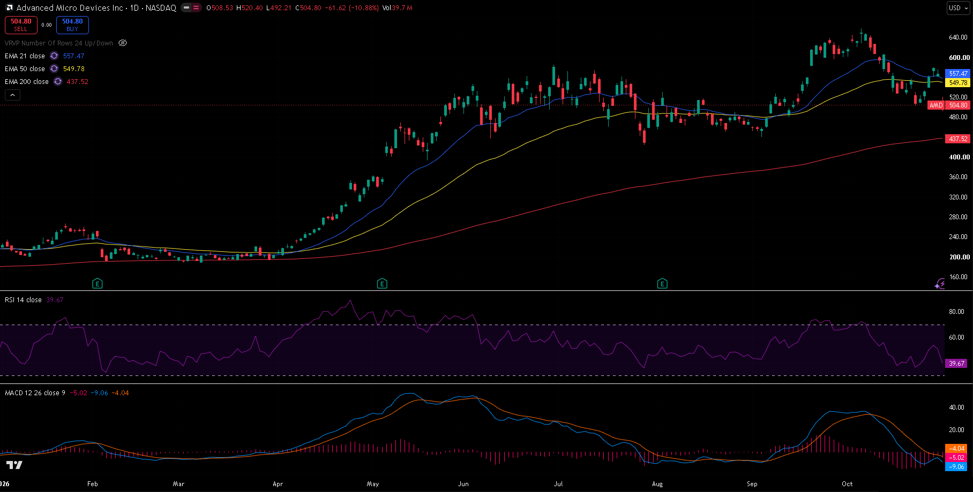Click the Vol 39.7 M volume readout
Image resolution: width=973 pixels, height=492 pixels.
pos(398,8)
